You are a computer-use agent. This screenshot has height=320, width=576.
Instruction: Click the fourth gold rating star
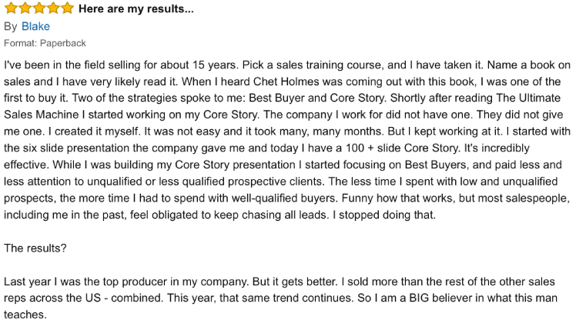pyautogui.click(x=53, y=8)
